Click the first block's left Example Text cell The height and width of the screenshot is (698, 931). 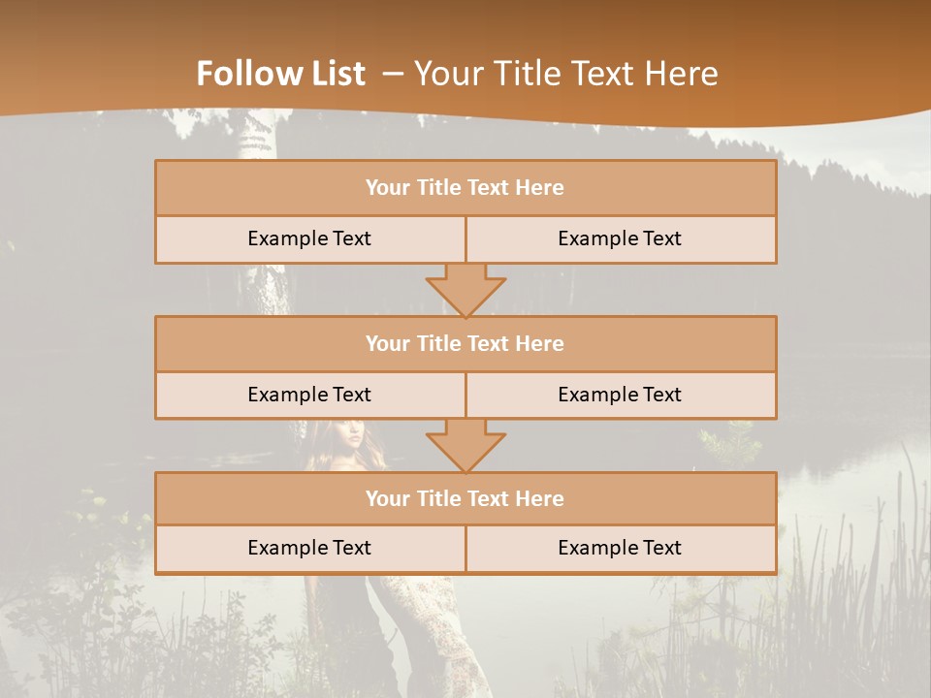click(x=310, y=239)
